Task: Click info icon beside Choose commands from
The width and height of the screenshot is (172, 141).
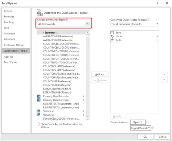Action: [66, 20]
